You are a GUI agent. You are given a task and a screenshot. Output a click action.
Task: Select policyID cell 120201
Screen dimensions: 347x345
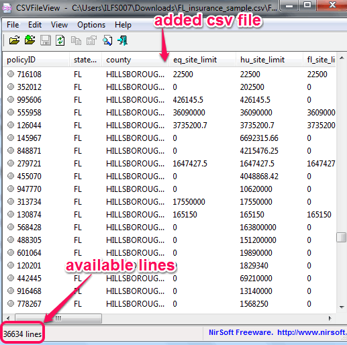click(x=29, y=266)
